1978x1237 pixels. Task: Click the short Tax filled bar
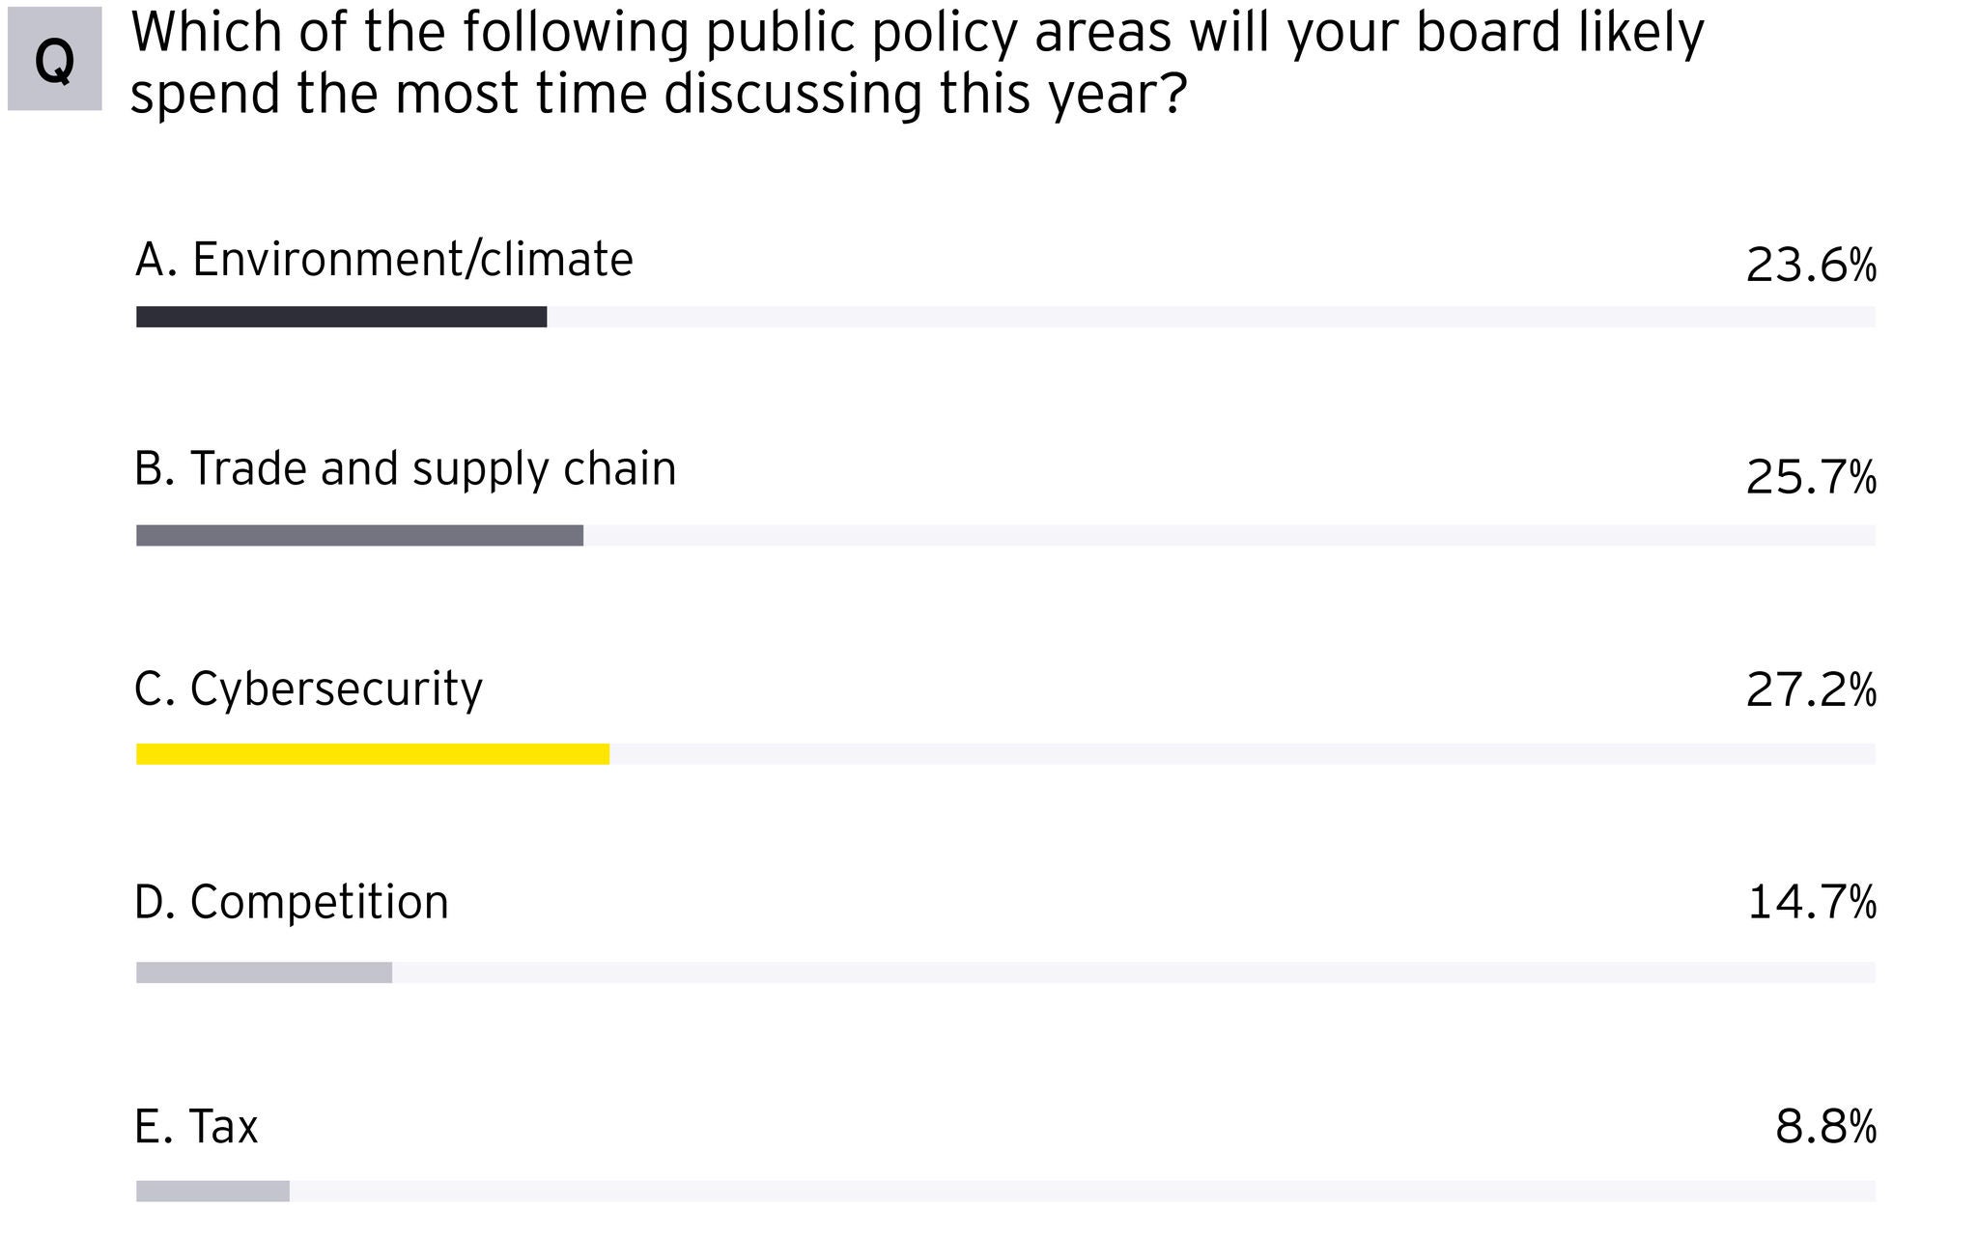[x=212, y=1191]
